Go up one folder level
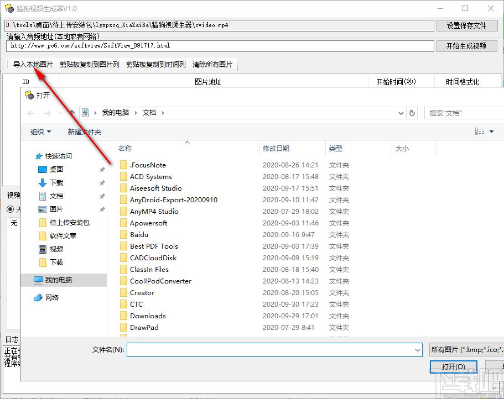Viewport: 504px width, 399px height. coord(72,113)
